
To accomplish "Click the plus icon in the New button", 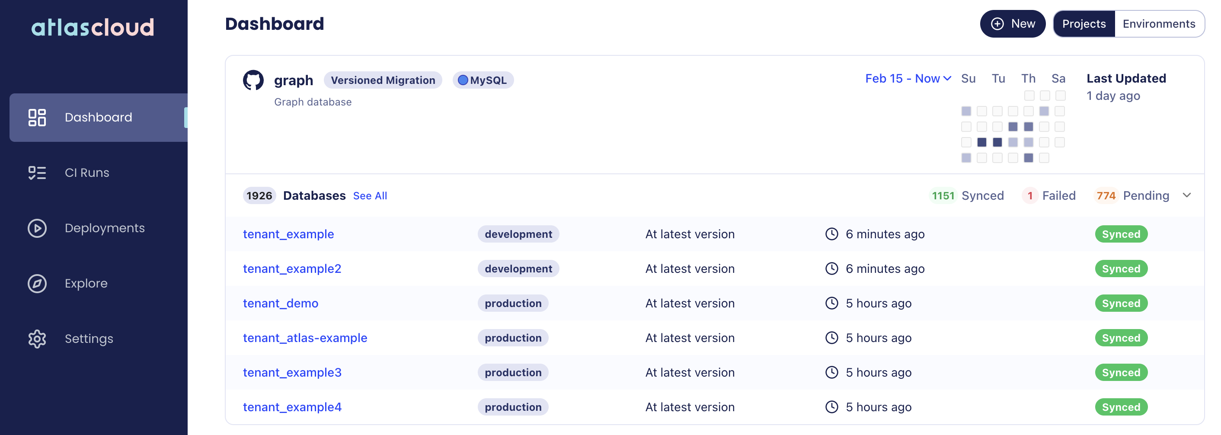I will pos(997,24).
